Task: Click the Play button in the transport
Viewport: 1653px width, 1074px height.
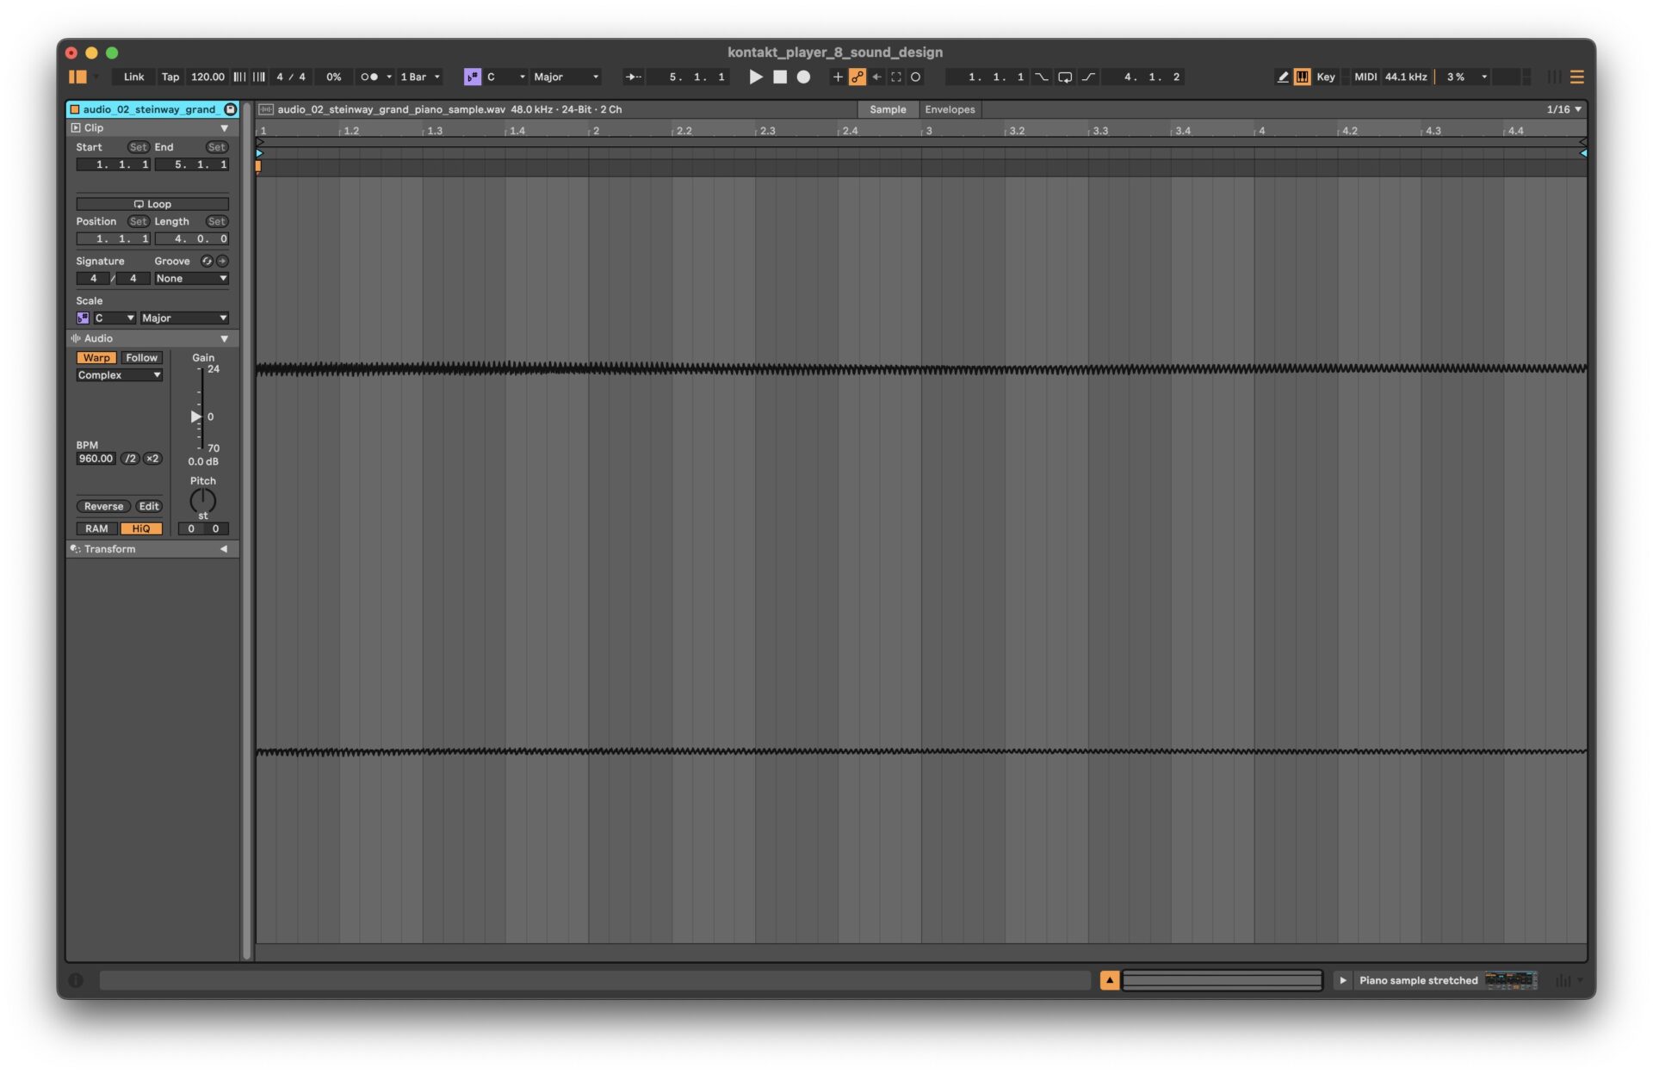Action: point(756,77)
